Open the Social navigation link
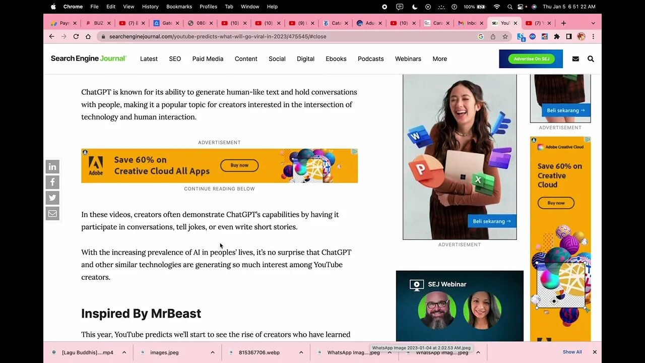Image resolution: width=645 pixels, height=363 pixels. tap(277, 59)
